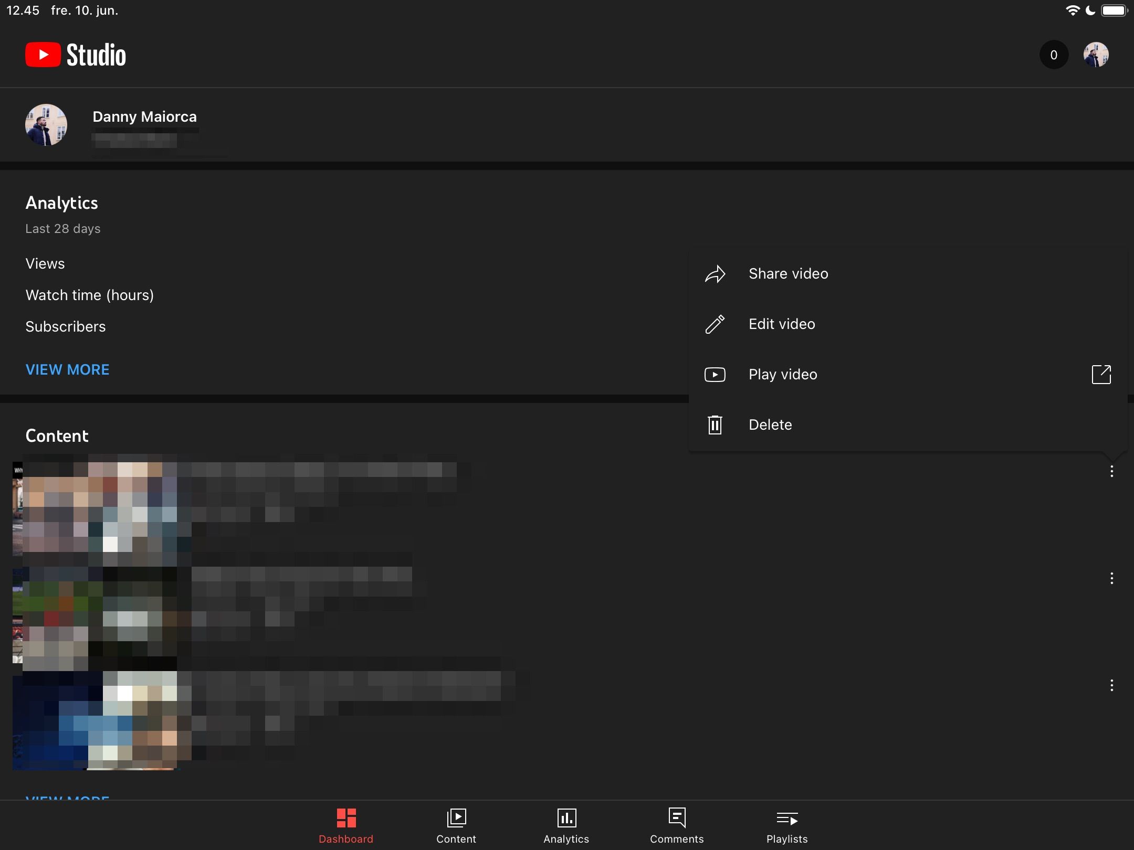Open the account avatar in the header
This screenshot has width=1134, height=850.
(x=1096, y=55)
